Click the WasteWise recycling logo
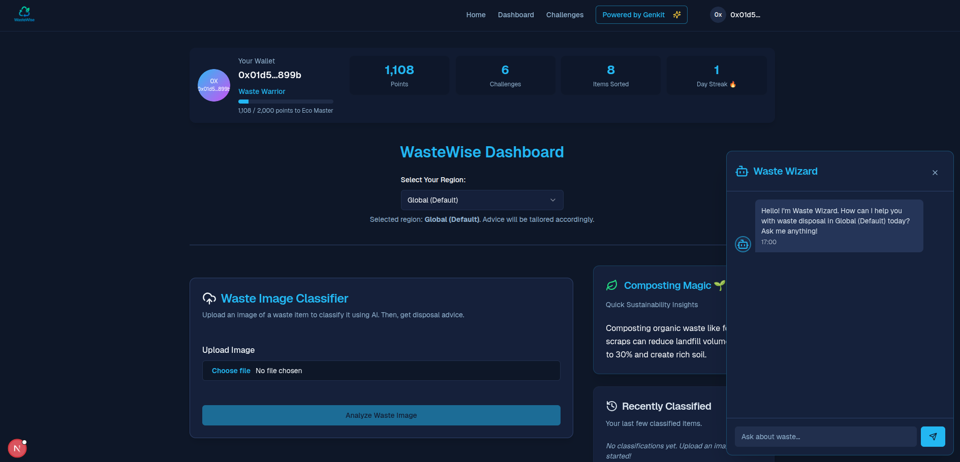 24,14
